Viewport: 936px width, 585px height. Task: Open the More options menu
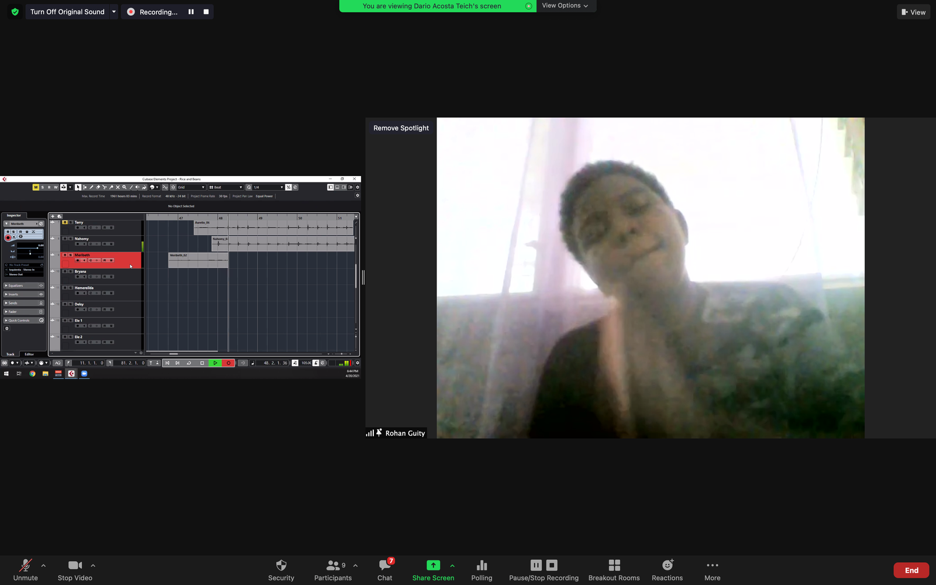coord(712,569)
